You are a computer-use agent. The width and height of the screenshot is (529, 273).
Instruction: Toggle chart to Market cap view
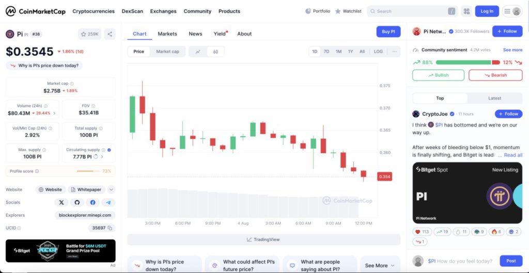[x=167, y=52]
